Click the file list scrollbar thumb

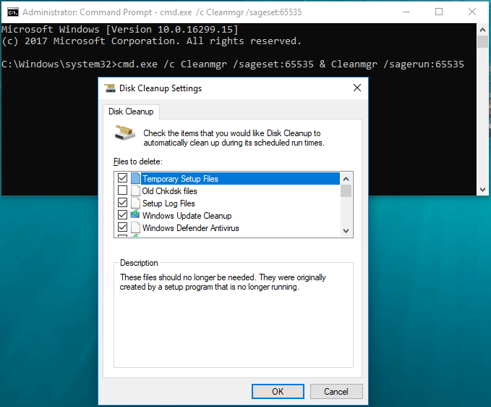(346, 191)
